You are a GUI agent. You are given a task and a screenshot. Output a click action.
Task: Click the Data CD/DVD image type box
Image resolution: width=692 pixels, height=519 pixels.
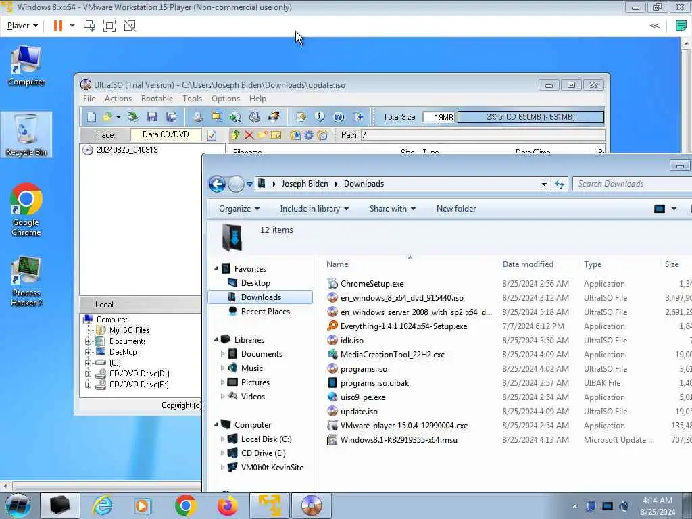tap(166, 134)
